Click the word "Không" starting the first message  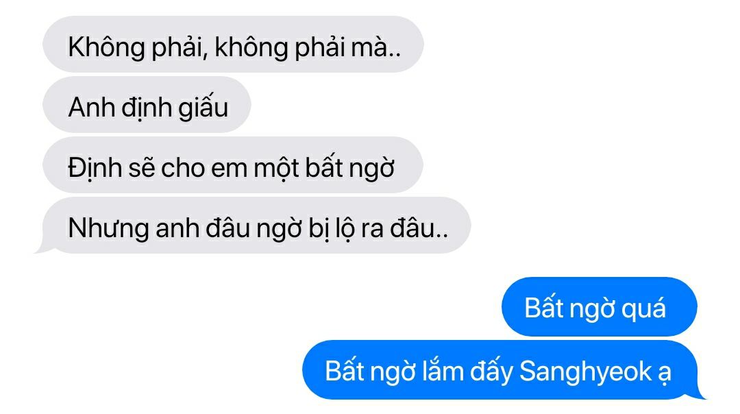click(106, 47)
